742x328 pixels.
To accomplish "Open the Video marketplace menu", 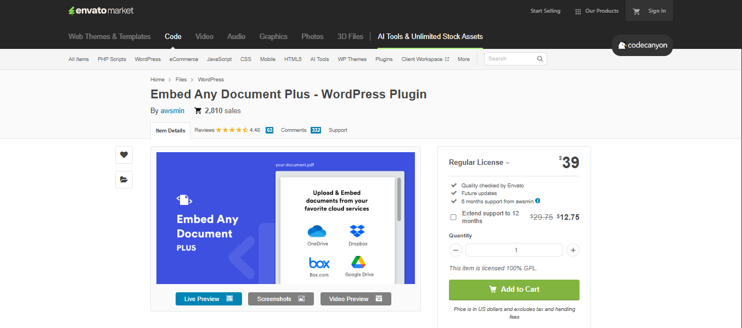I will (204, 36).
